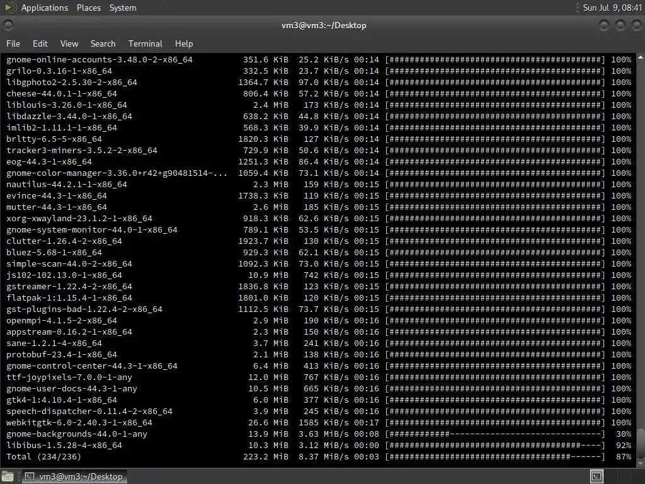Click the gnome-backgrounds-44.0-1-any line

[x=319, y=434]
